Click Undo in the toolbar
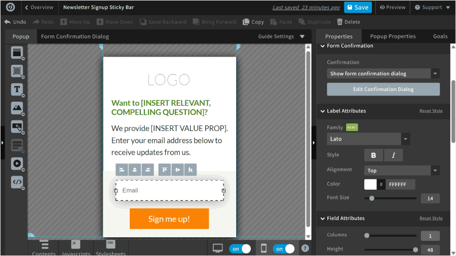 (15, 22)
